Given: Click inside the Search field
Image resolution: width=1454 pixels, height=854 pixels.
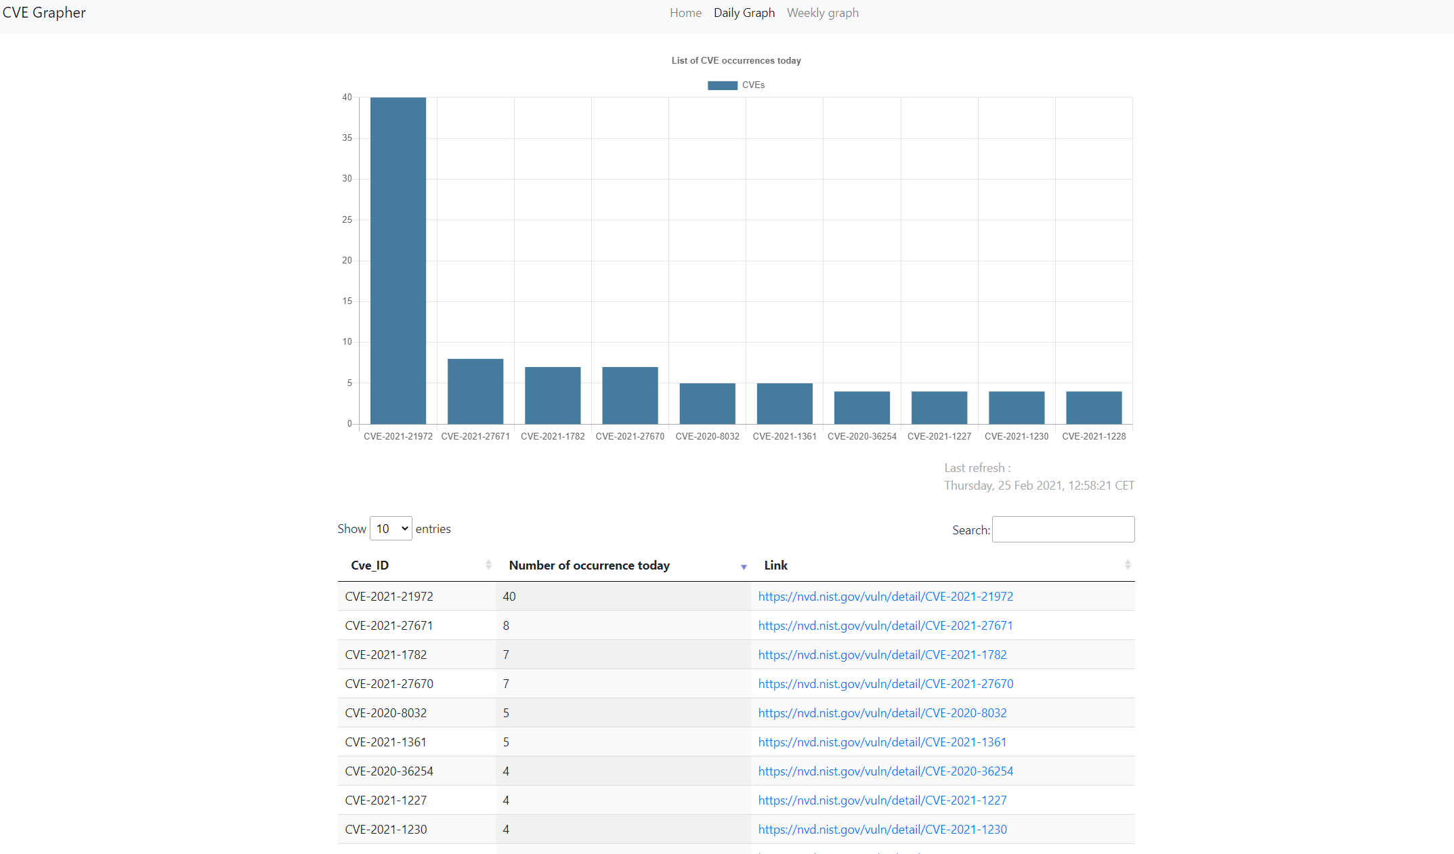Looking at the screenshot, I should [1063, 529].
